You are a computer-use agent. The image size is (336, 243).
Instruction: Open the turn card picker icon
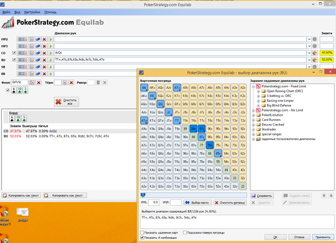(65, 83)
